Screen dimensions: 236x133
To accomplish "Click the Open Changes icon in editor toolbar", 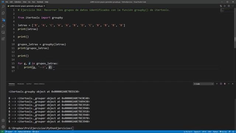I will pyautogui.click(x=221, y=6).
